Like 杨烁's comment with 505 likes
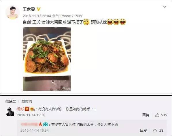Image resolution: width=172 pixels, height=136 pixels. click(161, 115)
